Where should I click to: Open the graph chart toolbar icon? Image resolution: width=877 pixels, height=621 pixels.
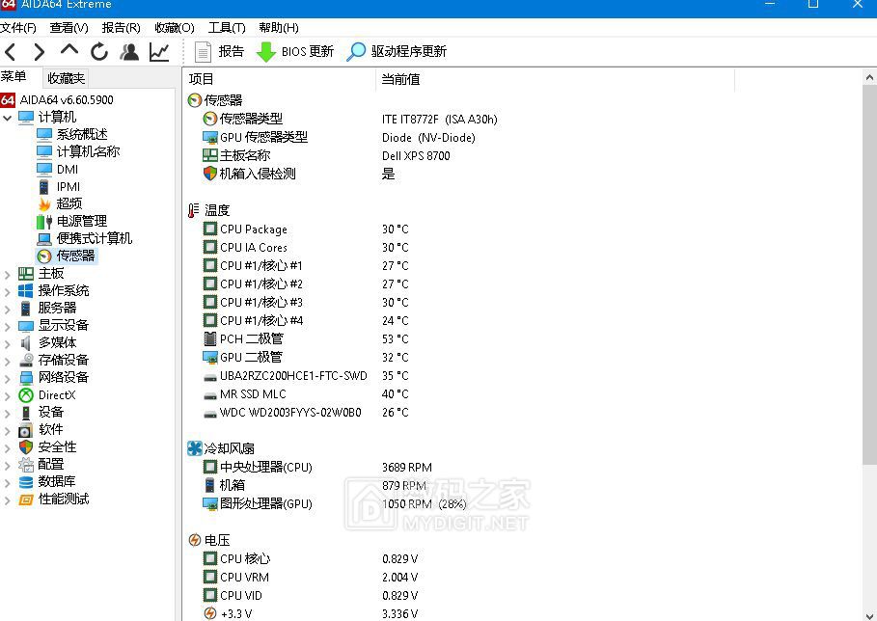tap(159, 52)
